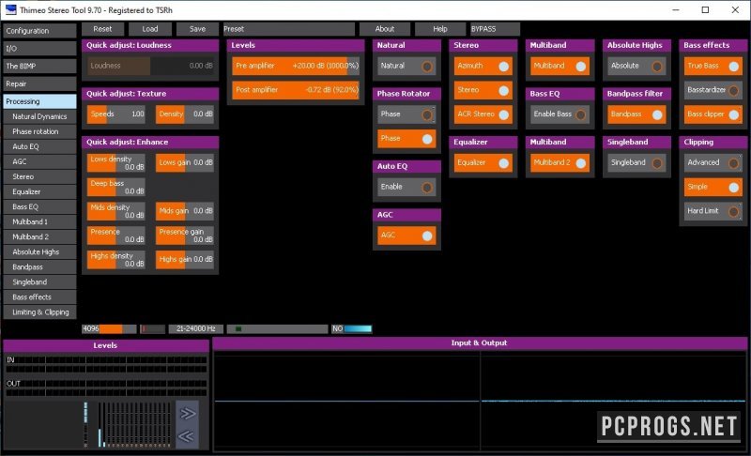The height and width of the screenshot is (456, 751).
Task: Enable Bass EQ toggle
Action: click(559, 114)
